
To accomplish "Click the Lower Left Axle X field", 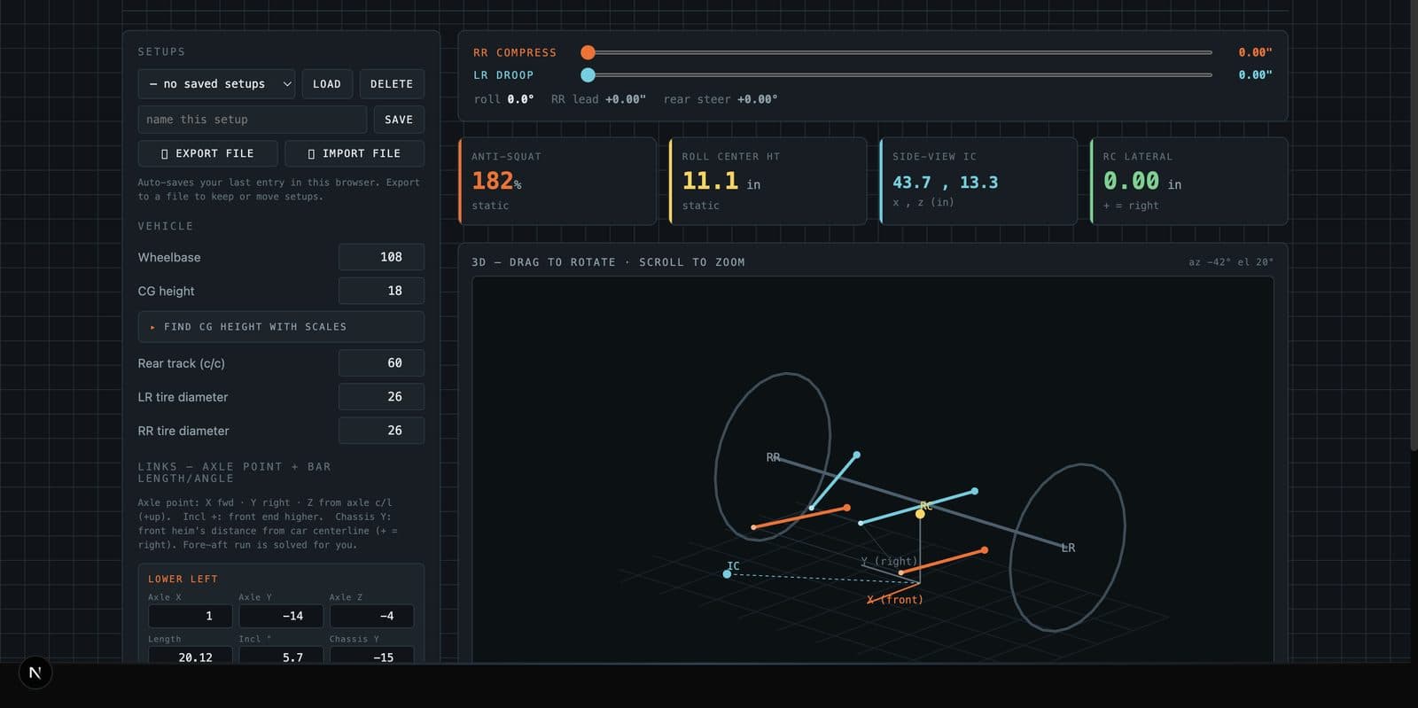I will pyautogui.click(x=191, y=616).
